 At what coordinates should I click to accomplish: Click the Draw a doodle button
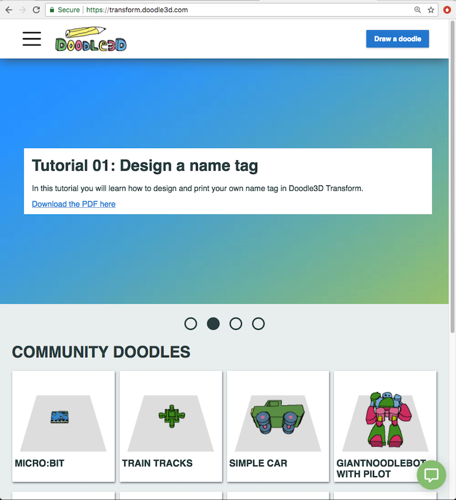397,39
